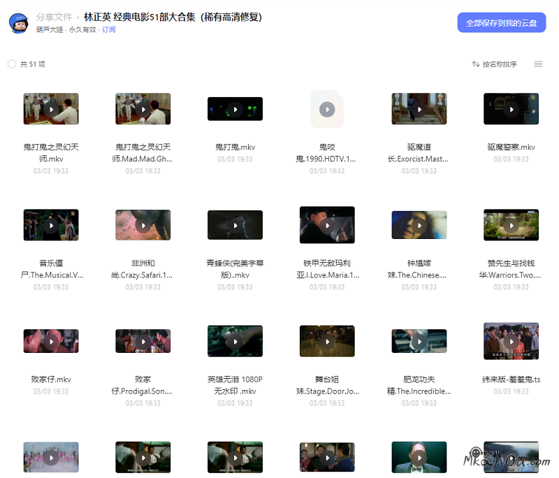
Task: Open 败家仔.mkv video thumbnail
Action: [51, 341]
